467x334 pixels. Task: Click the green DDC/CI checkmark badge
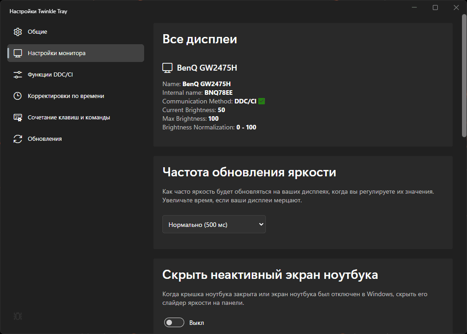261,101
